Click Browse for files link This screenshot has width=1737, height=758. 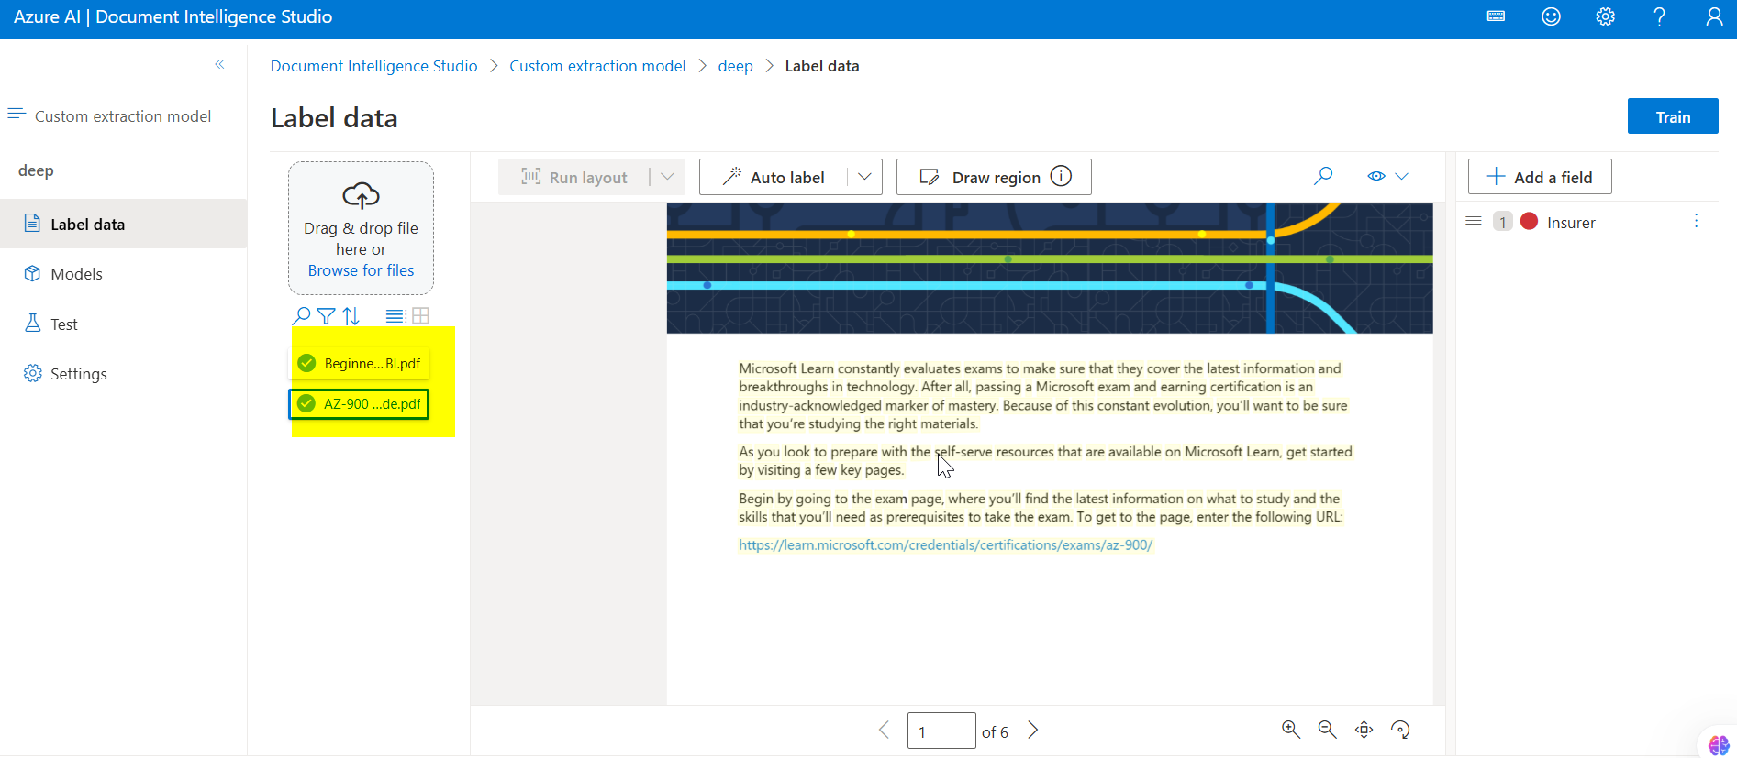point(361,270)
